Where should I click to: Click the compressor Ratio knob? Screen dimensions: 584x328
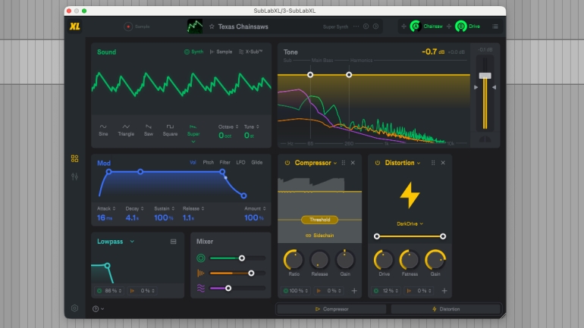(x=294, y=260)
